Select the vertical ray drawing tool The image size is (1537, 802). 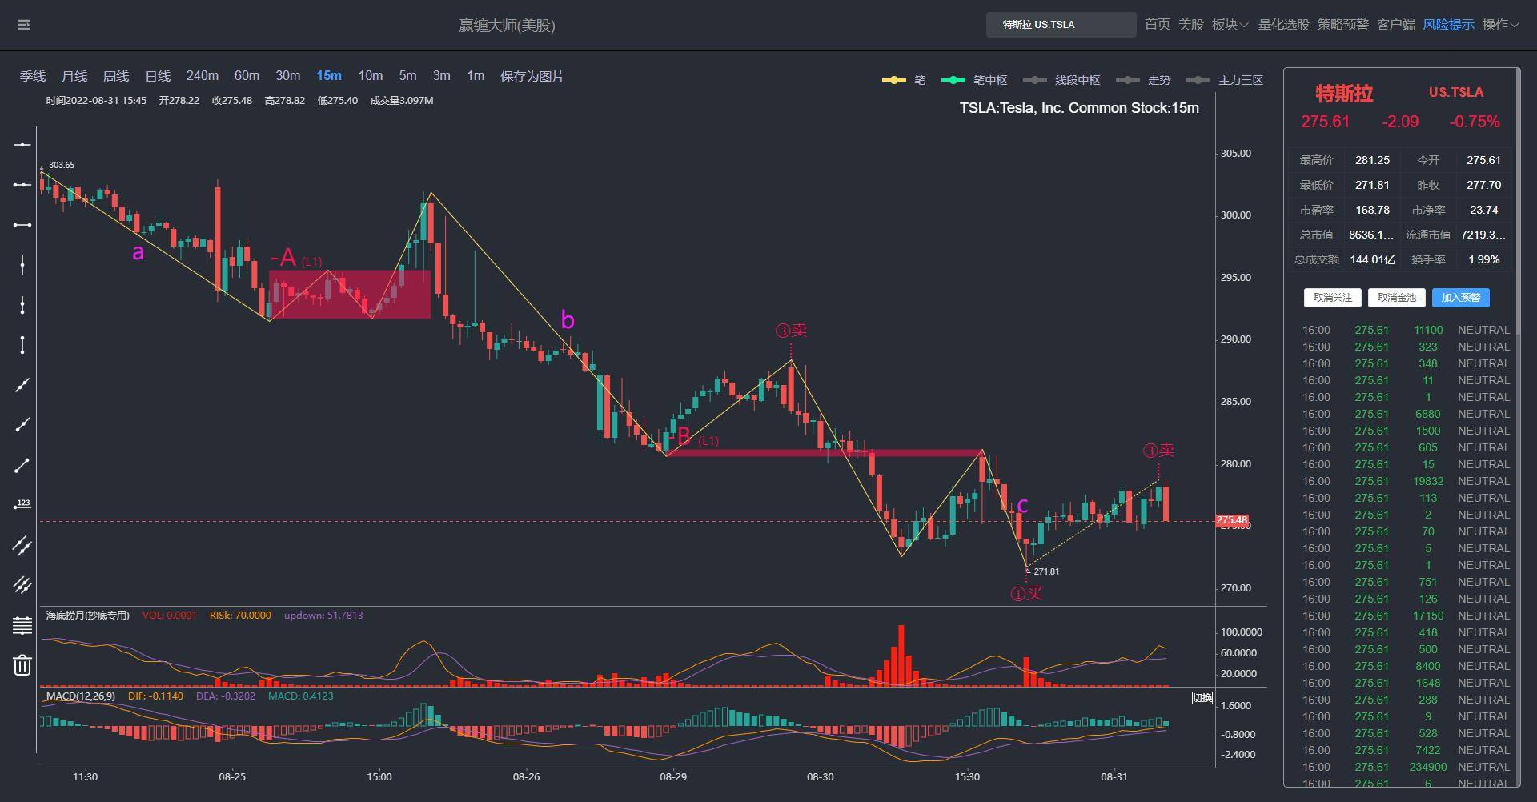[22, 305]
